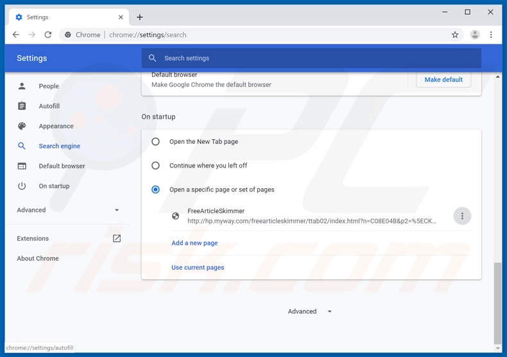The image size is (507, 357).
Task: Click the gear icon on the Settings tab
Action: click(19, 17)
